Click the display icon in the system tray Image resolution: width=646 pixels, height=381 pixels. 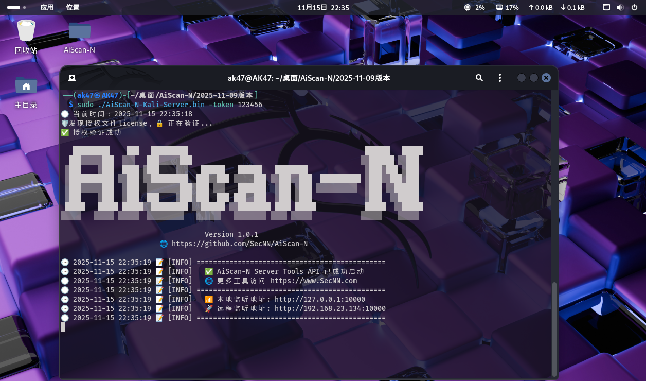(x=606, y=7)
